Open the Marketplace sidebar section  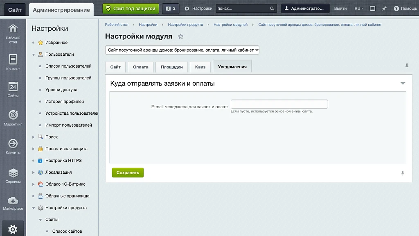[13, 204]
